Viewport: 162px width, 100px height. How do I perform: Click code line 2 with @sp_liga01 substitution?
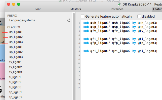coord(120,27)
